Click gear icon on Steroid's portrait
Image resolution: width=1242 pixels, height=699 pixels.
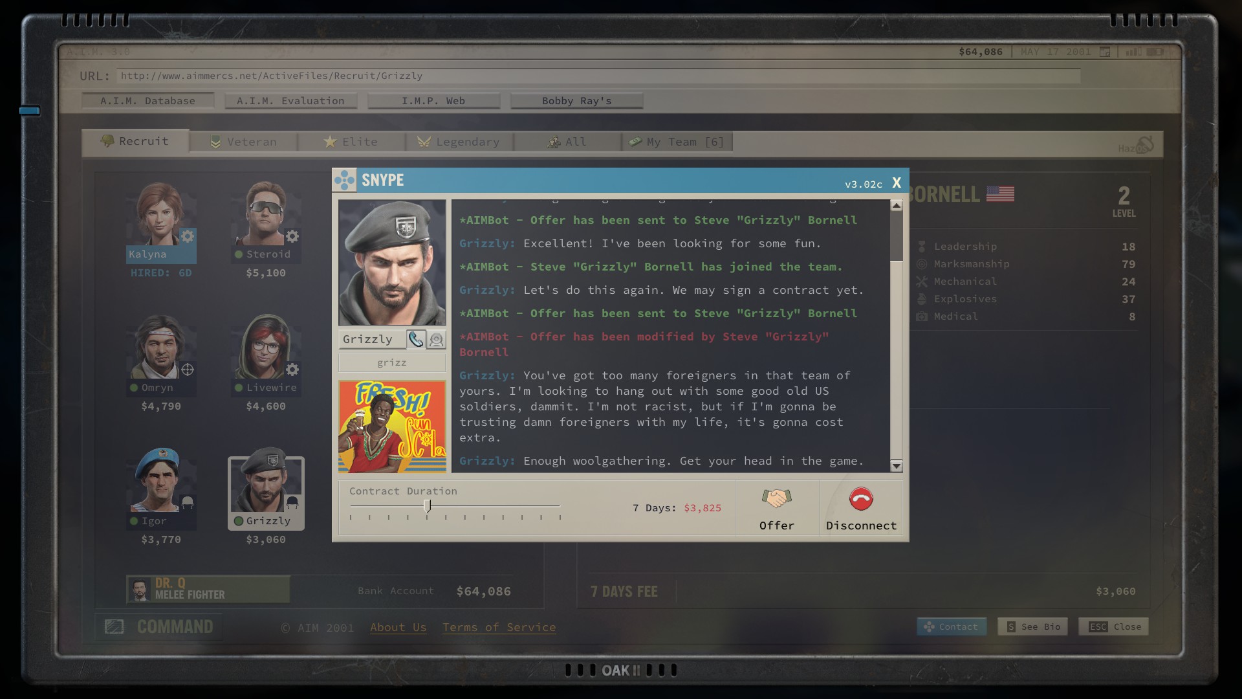point(292,236)
